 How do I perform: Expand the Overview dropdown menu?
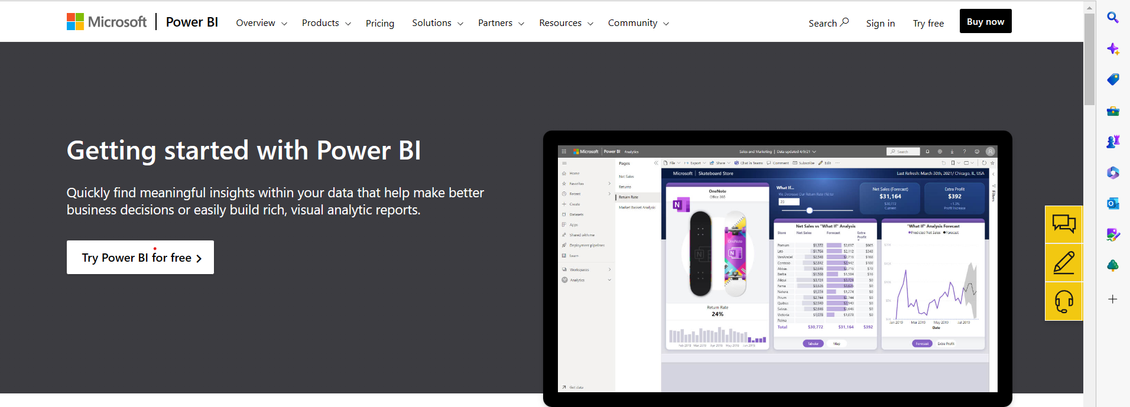coord(261,23)
